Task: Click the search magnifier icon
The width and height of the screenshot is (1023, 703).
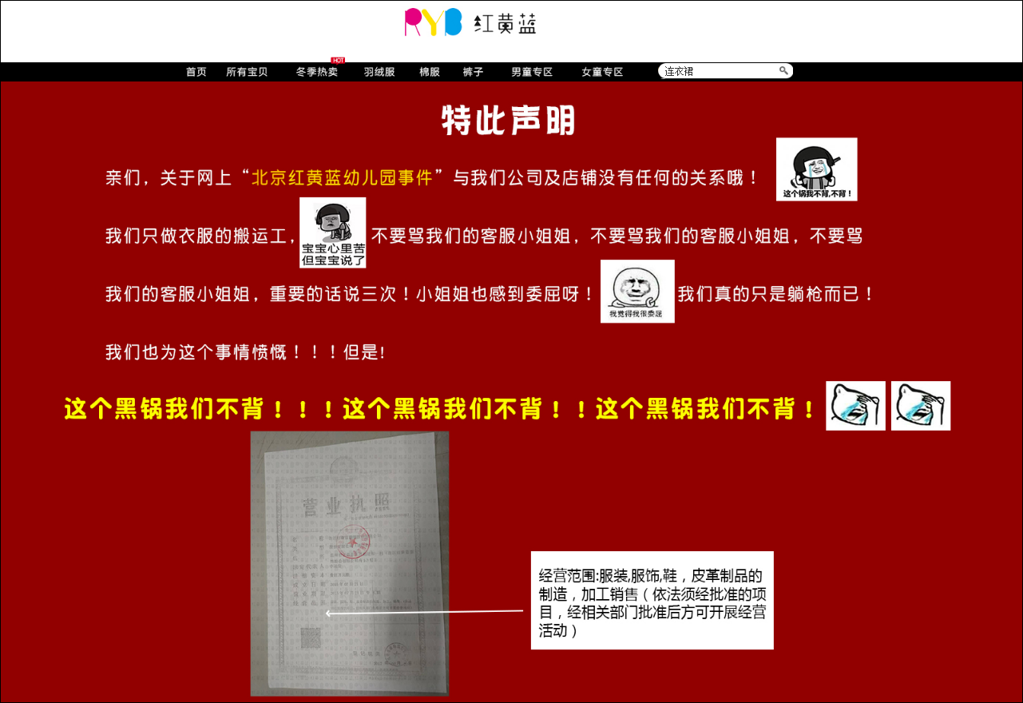Action: coord(784,71)
